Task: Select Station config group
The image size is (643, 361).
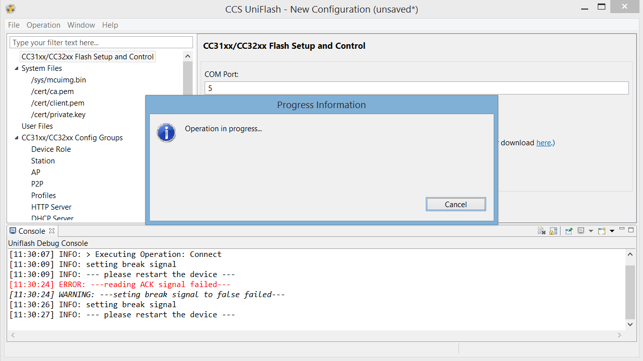Action: point(43,161)
